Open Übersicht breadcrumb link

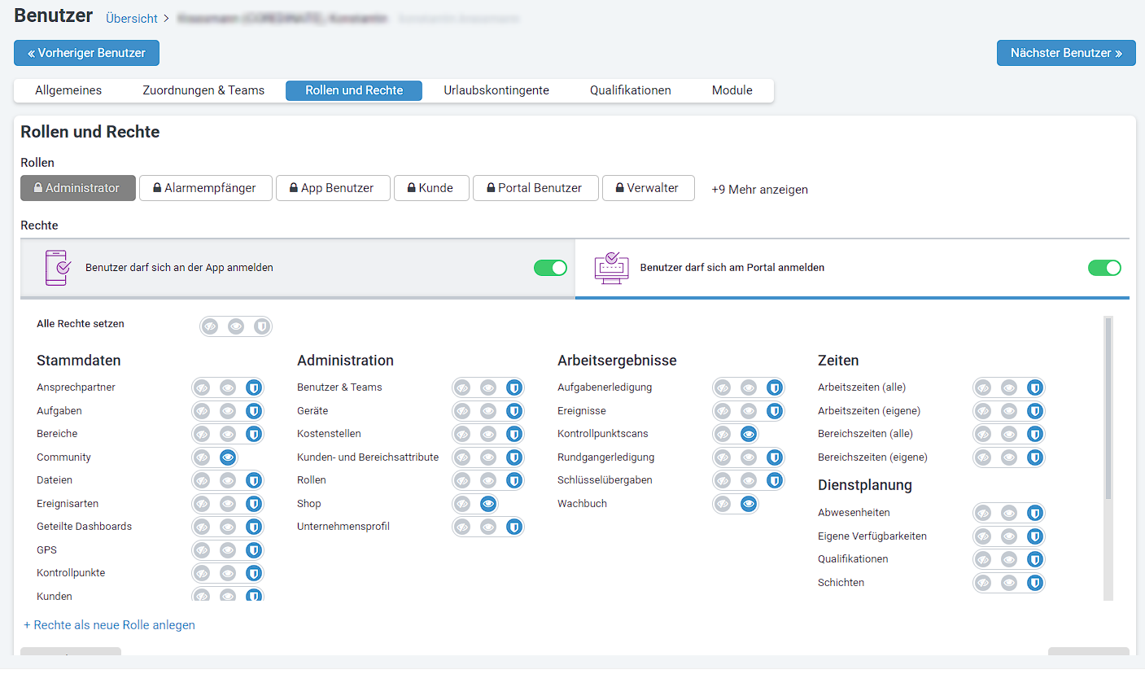(132, 18)
